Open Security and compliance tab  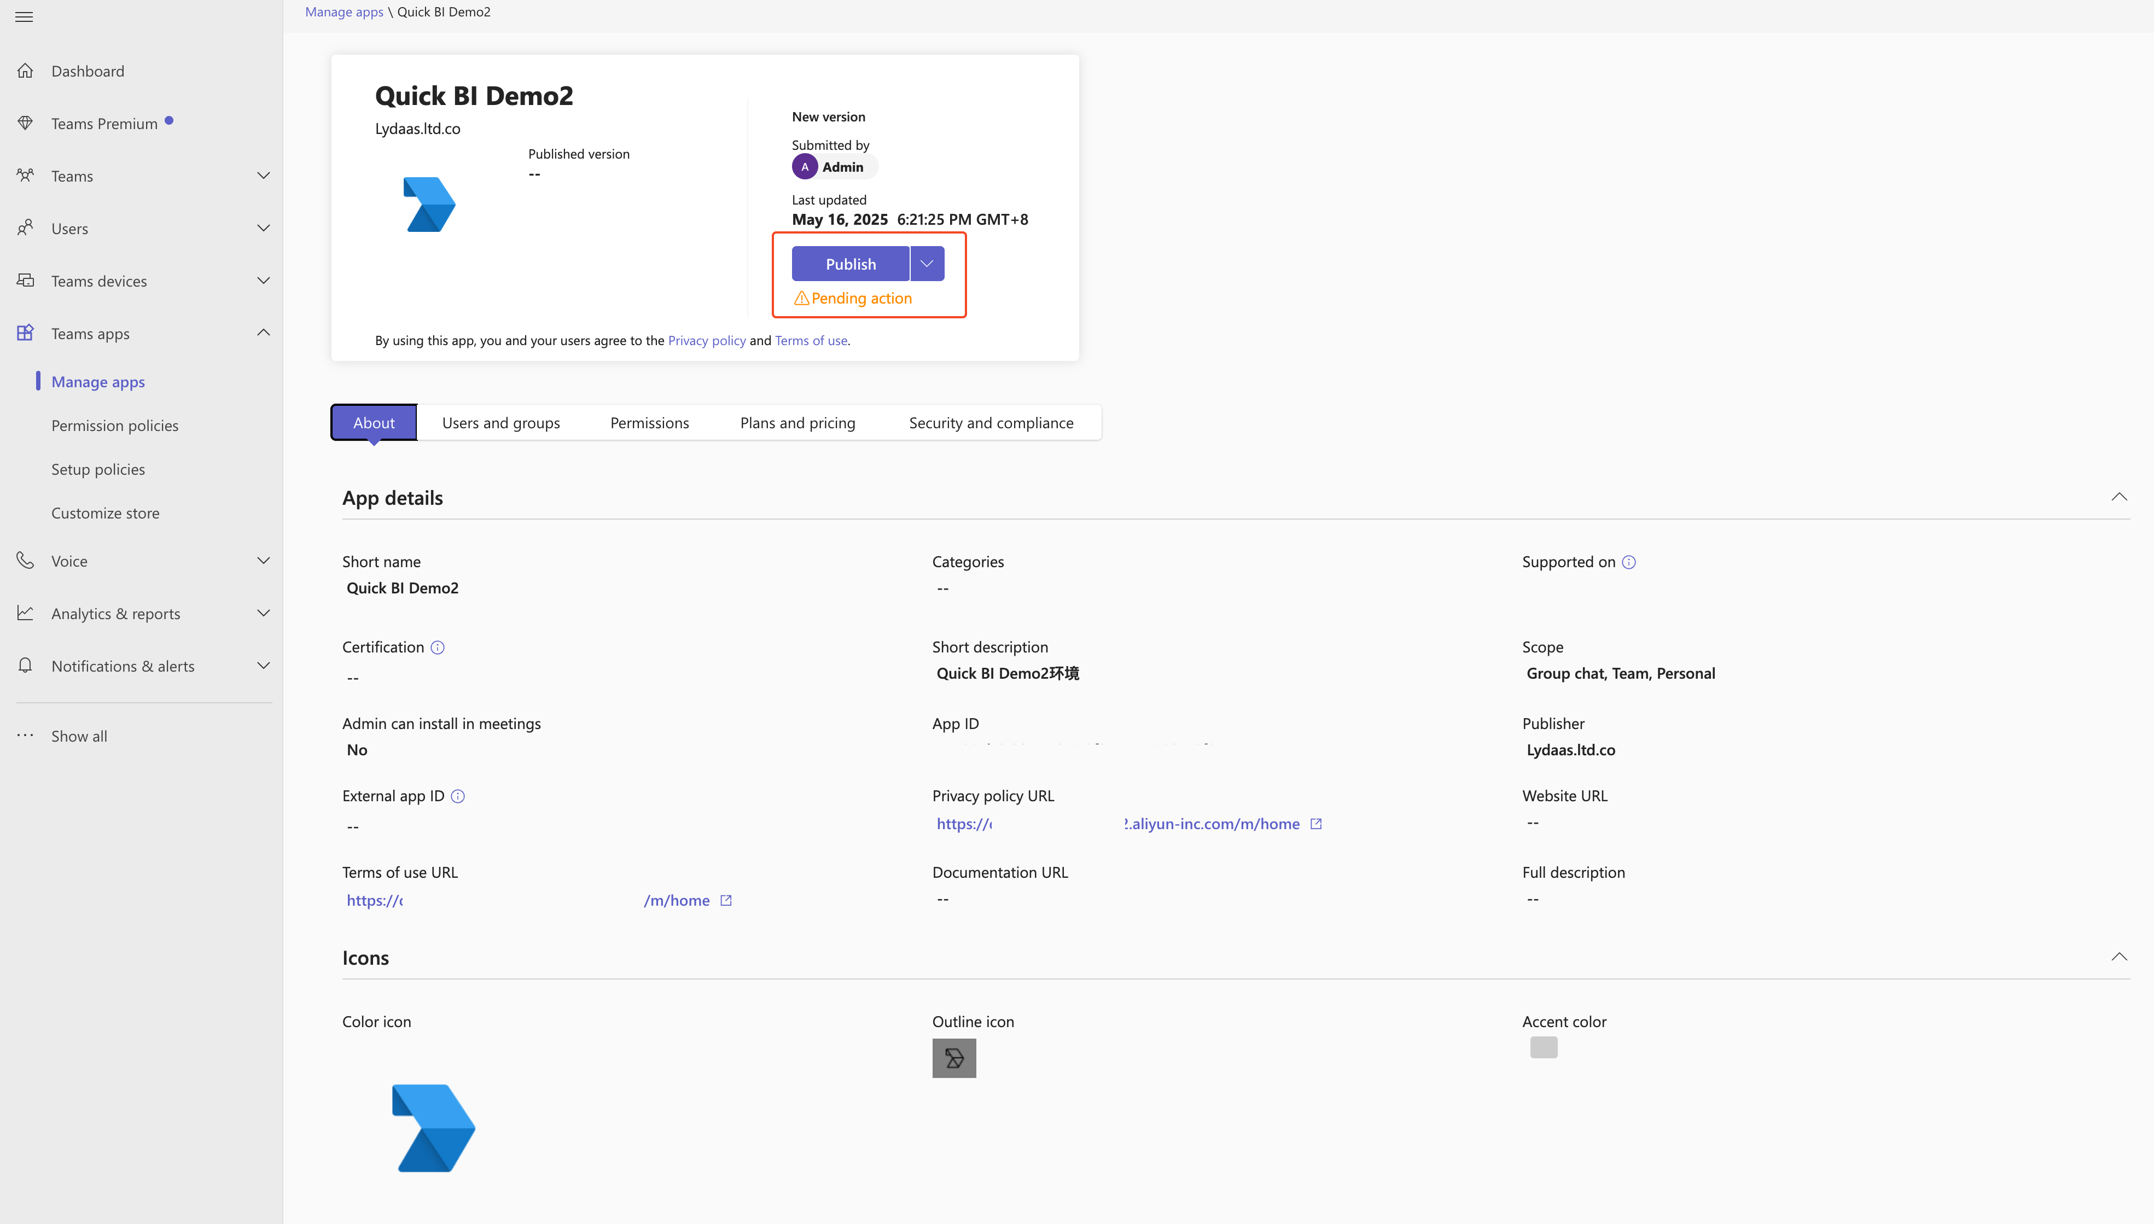(991, 423)
